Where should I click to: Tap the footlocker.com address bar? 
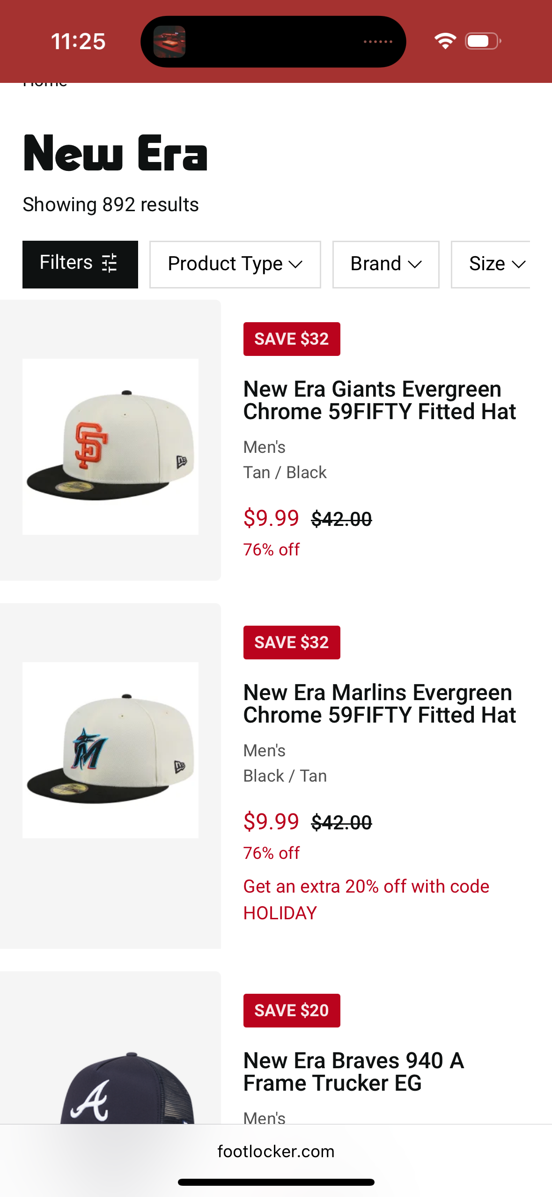(x=276, y=1151)
